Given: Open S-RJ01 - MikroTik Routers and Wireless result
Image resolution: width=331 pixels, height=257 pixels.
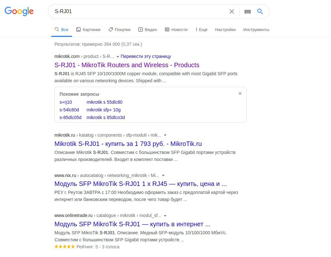Looking at the screenshot, I should (x=127, y=65).
